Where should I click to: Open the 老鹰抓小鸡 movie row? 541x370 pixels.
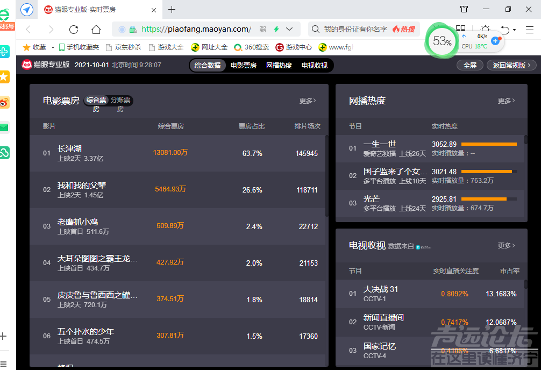coord(177,226)
